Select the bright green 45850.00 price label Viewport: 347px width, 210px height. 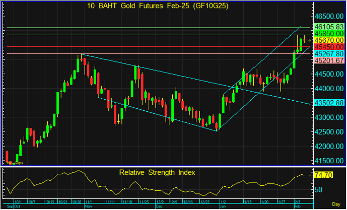click(329, 33)
